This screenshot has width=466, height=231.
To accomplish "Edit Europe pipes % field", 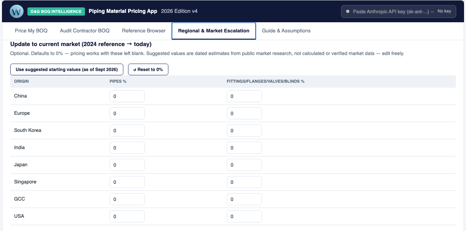I will click(x=127, y=114).
